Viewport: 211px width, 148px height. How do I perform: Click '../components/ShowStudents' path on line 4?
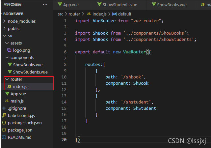(159, 39)
